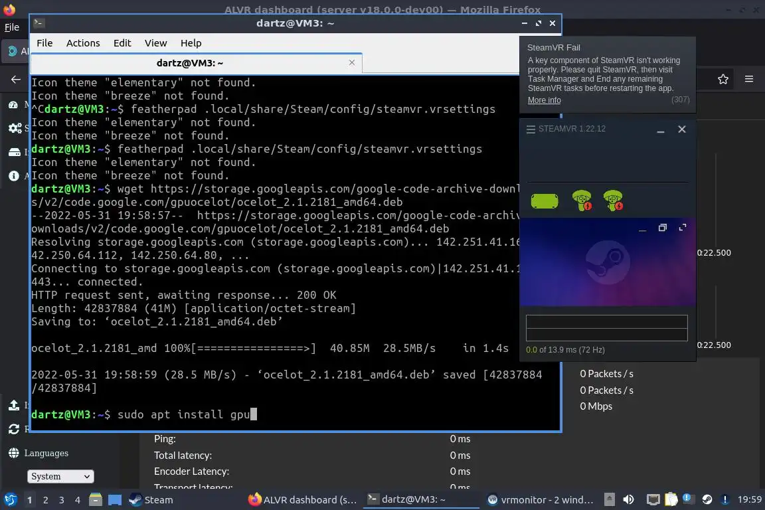Click the green headset status icon in SteamVR
This screenshot has width=765, height=510.
tap(545, 201)
